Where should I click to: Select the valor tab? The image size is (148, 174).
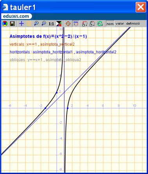120,24
